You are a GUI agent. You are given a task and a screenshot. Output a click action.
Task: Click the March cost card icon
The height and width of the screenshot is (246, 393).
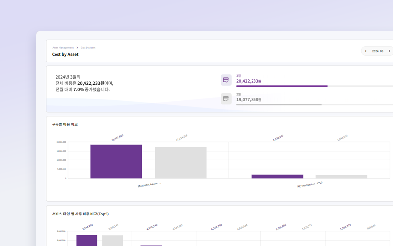click(x=226, y=80)
